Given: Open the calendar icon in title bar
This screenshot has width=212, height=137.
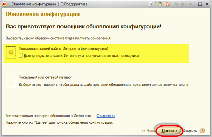Looking at the screenshot, I should (x=167, y=4).
